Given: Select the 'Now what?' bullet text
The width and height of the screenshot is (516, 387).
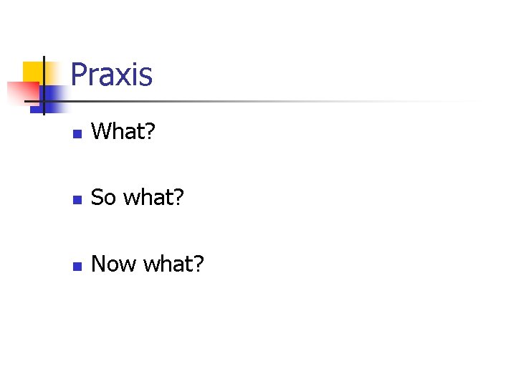Looking at the screenshot, I should pos(148,264).
